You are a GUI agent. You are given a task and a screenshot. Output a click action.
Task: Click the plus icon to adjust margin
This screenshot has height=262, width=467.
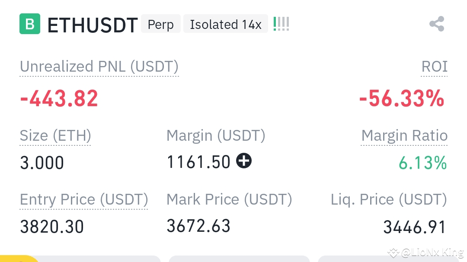tap(244, 161)
